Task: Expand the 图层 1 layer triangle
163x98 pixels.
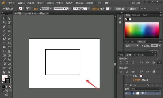Action: coord(134,93)
